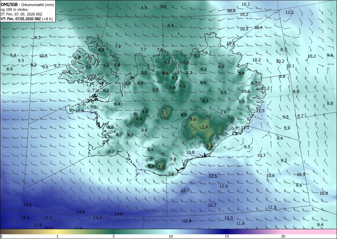
Task: Select the 7.2 value in the west
Action: (x=93, y=107)
